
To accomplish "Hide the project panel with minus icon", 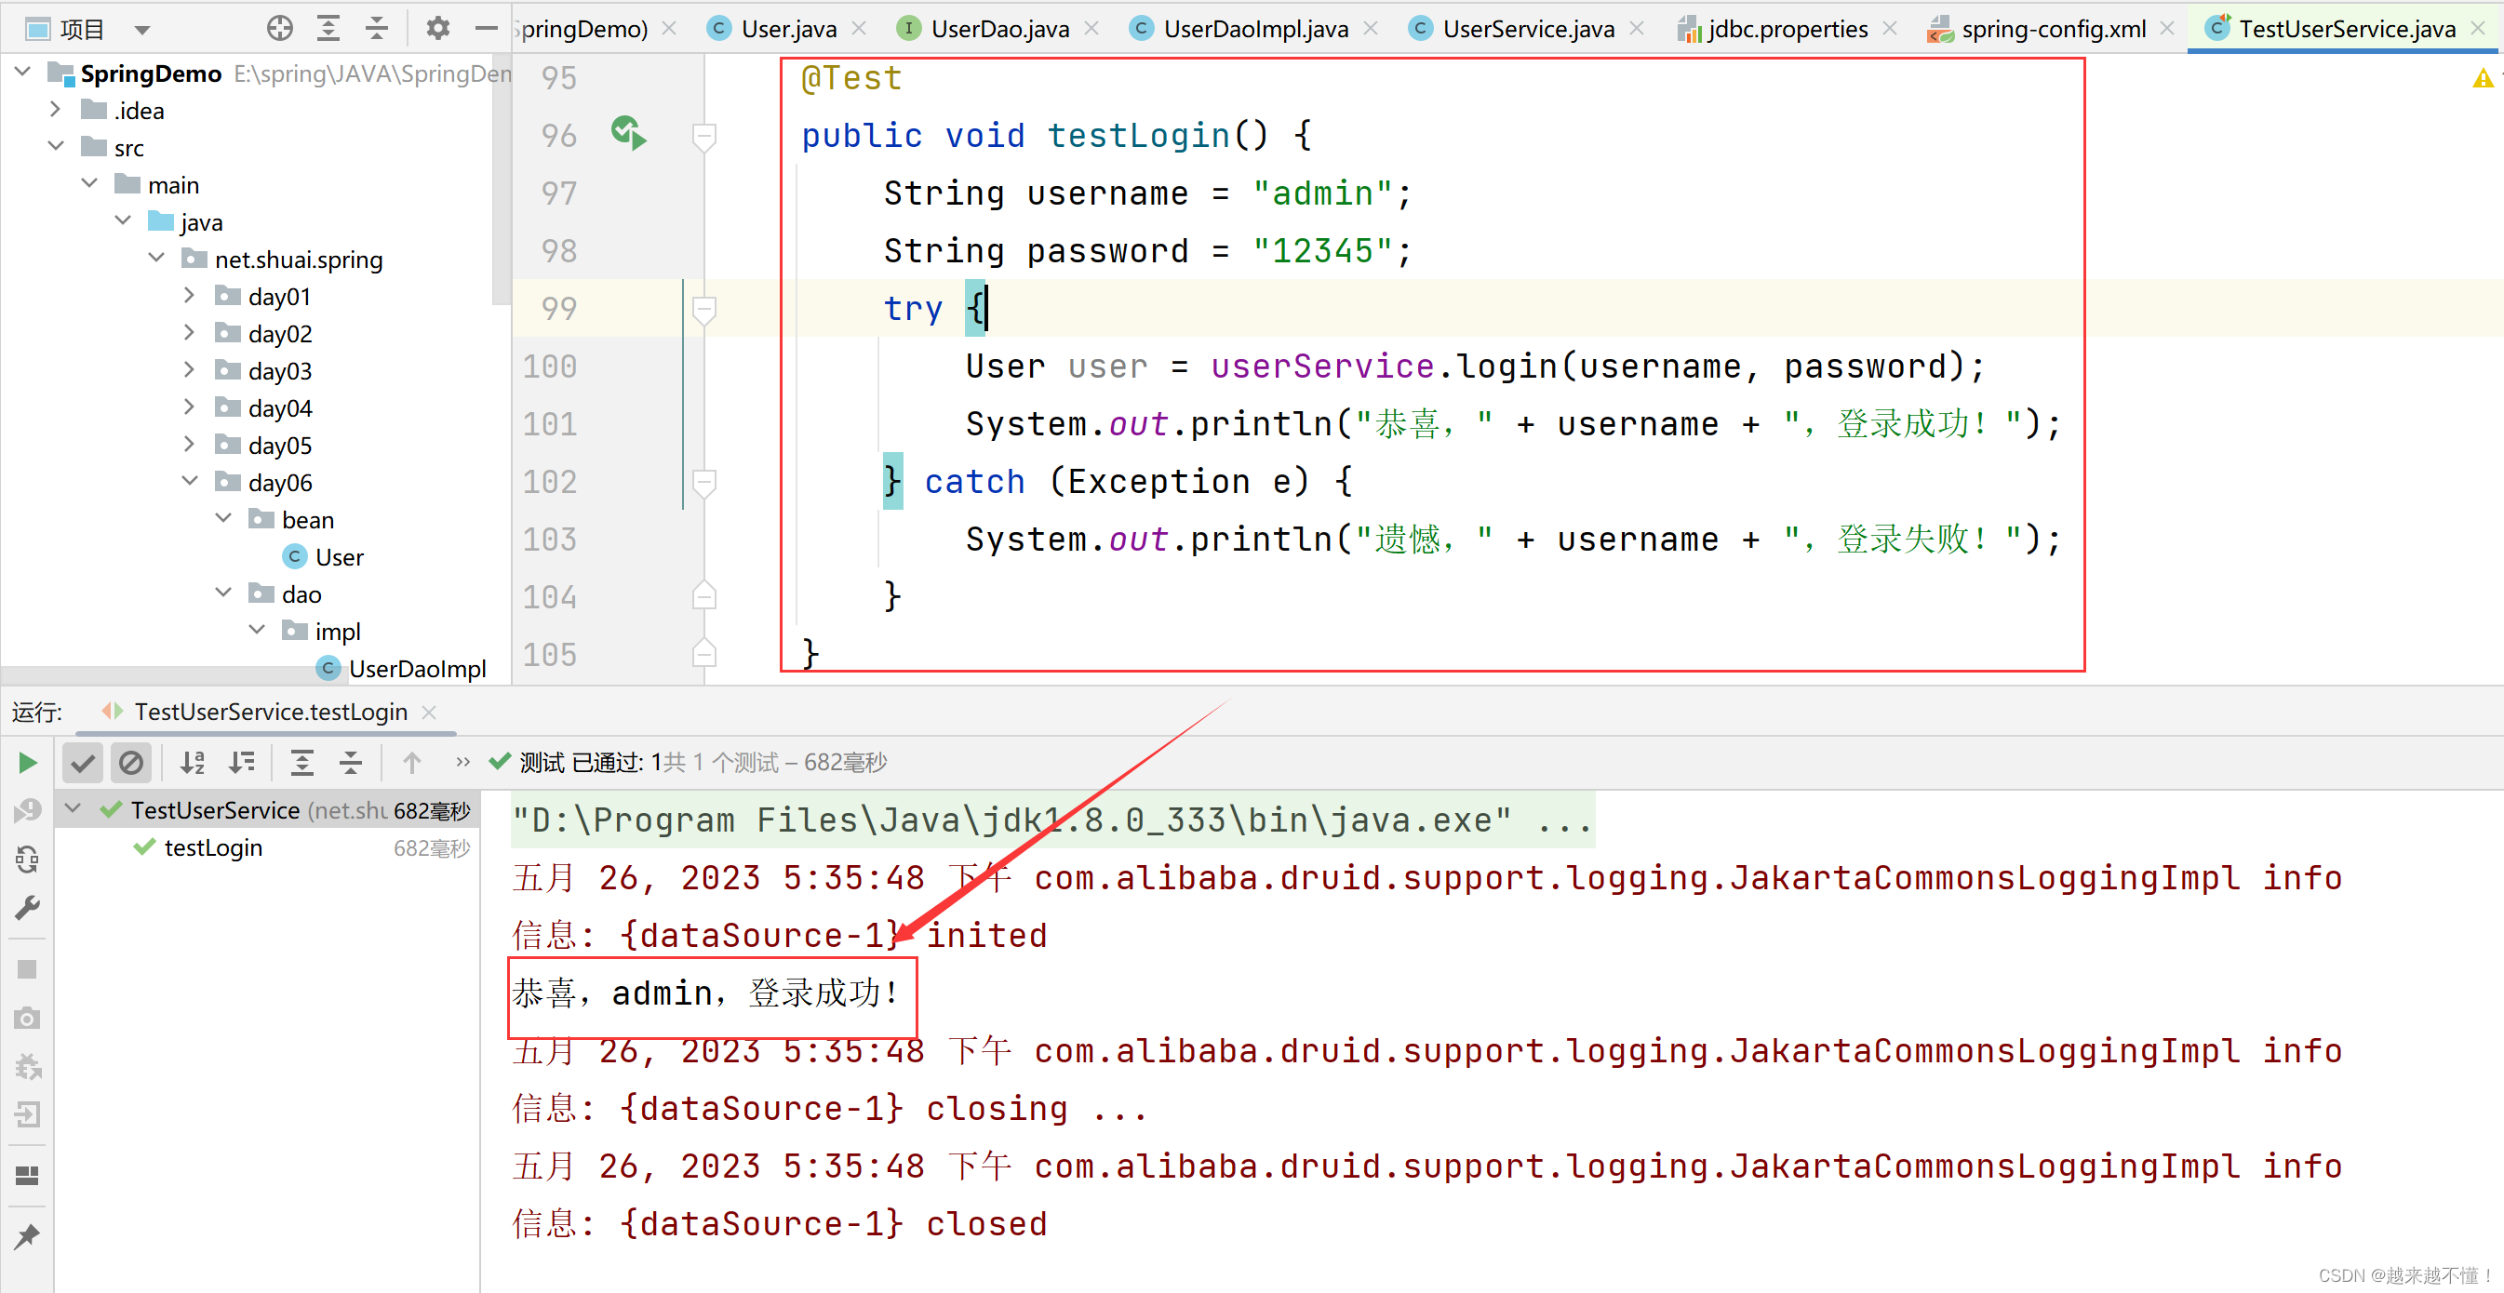I will click(486, 29).
